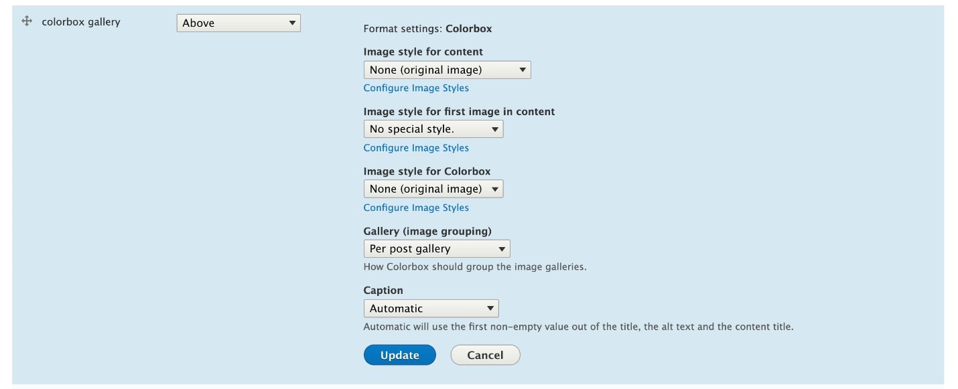Open the Gallery image grouping dropdown
Screen dimensions: 958x389
(435, 248)
